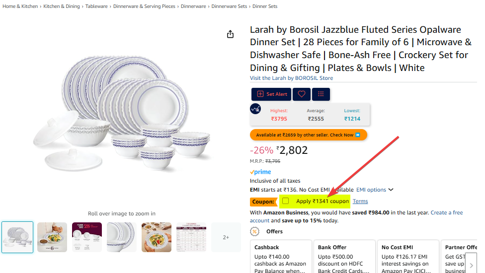
Task: Visit the Larah by BOROSIL Store link
Action: pyautogui.click(x=291, y=78)
